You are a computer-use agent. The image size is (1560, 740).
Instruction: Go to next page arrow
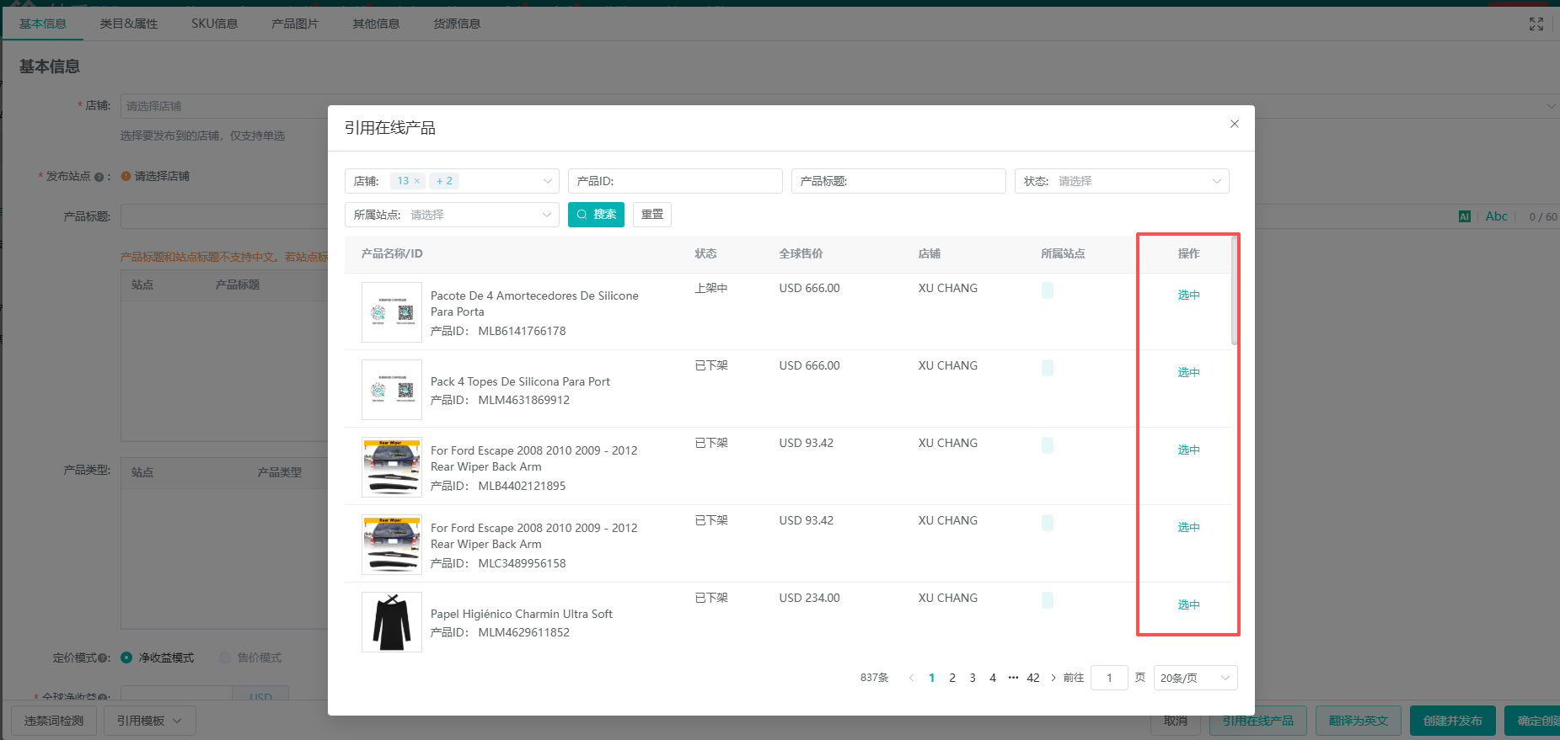tap(1053, 678)
